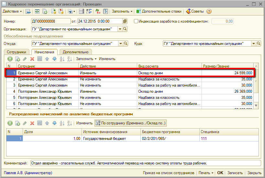Open the help question mark icon

tap(209, 11)
